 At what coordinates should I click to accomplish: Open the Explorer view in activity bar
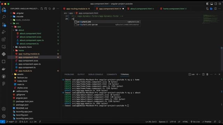(4, 10)
